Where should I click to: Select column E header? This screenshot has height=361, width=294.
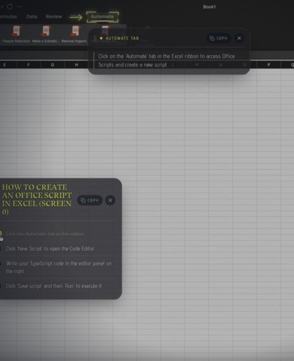tap(8, 65)
